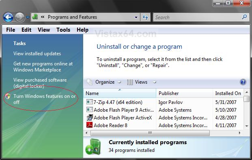Open the recent pages dropdown arrow
Image resolution: width=252 pixels, height=160 pixels.
coord(28,17)
